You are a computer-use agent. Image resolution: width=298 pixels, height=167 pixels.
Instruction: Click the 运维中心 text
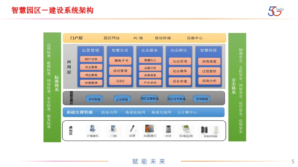coord(195,38)
